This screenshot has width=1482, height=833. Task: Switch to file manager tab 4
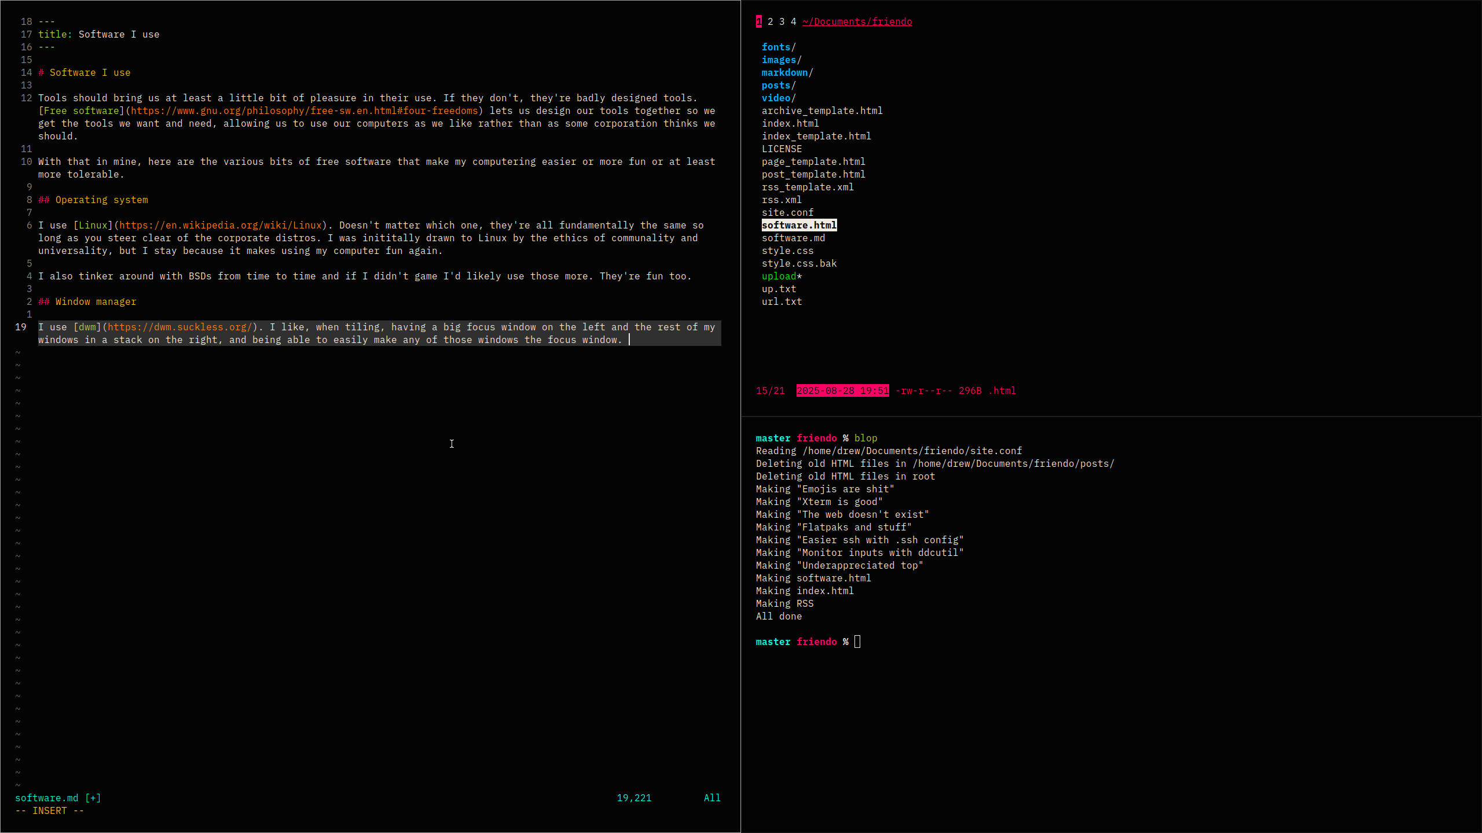(793, 21)
